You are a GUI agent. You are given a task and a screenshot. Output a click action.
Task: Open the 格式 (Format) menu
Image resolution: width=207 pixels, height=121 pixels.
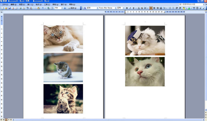click(x=38, y=5)
